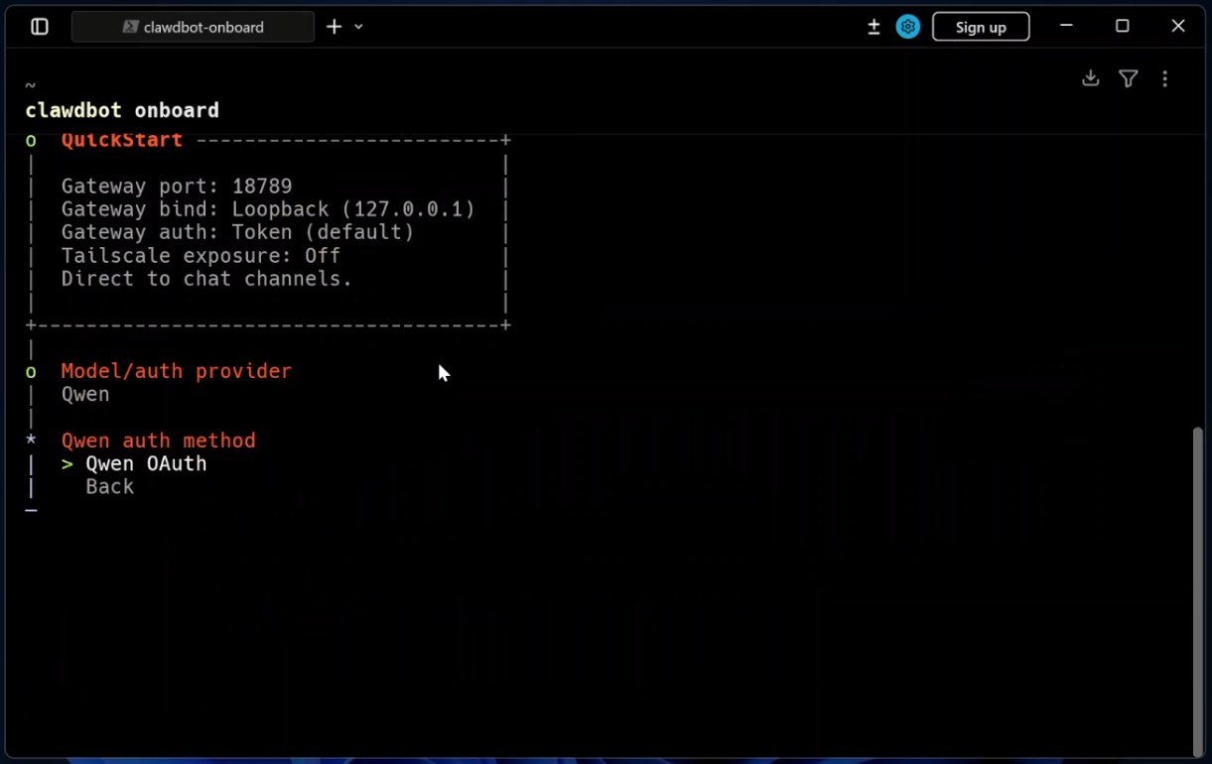Close the terminal window
The height and width of the screenshot is (764, 1212).
1177,27
